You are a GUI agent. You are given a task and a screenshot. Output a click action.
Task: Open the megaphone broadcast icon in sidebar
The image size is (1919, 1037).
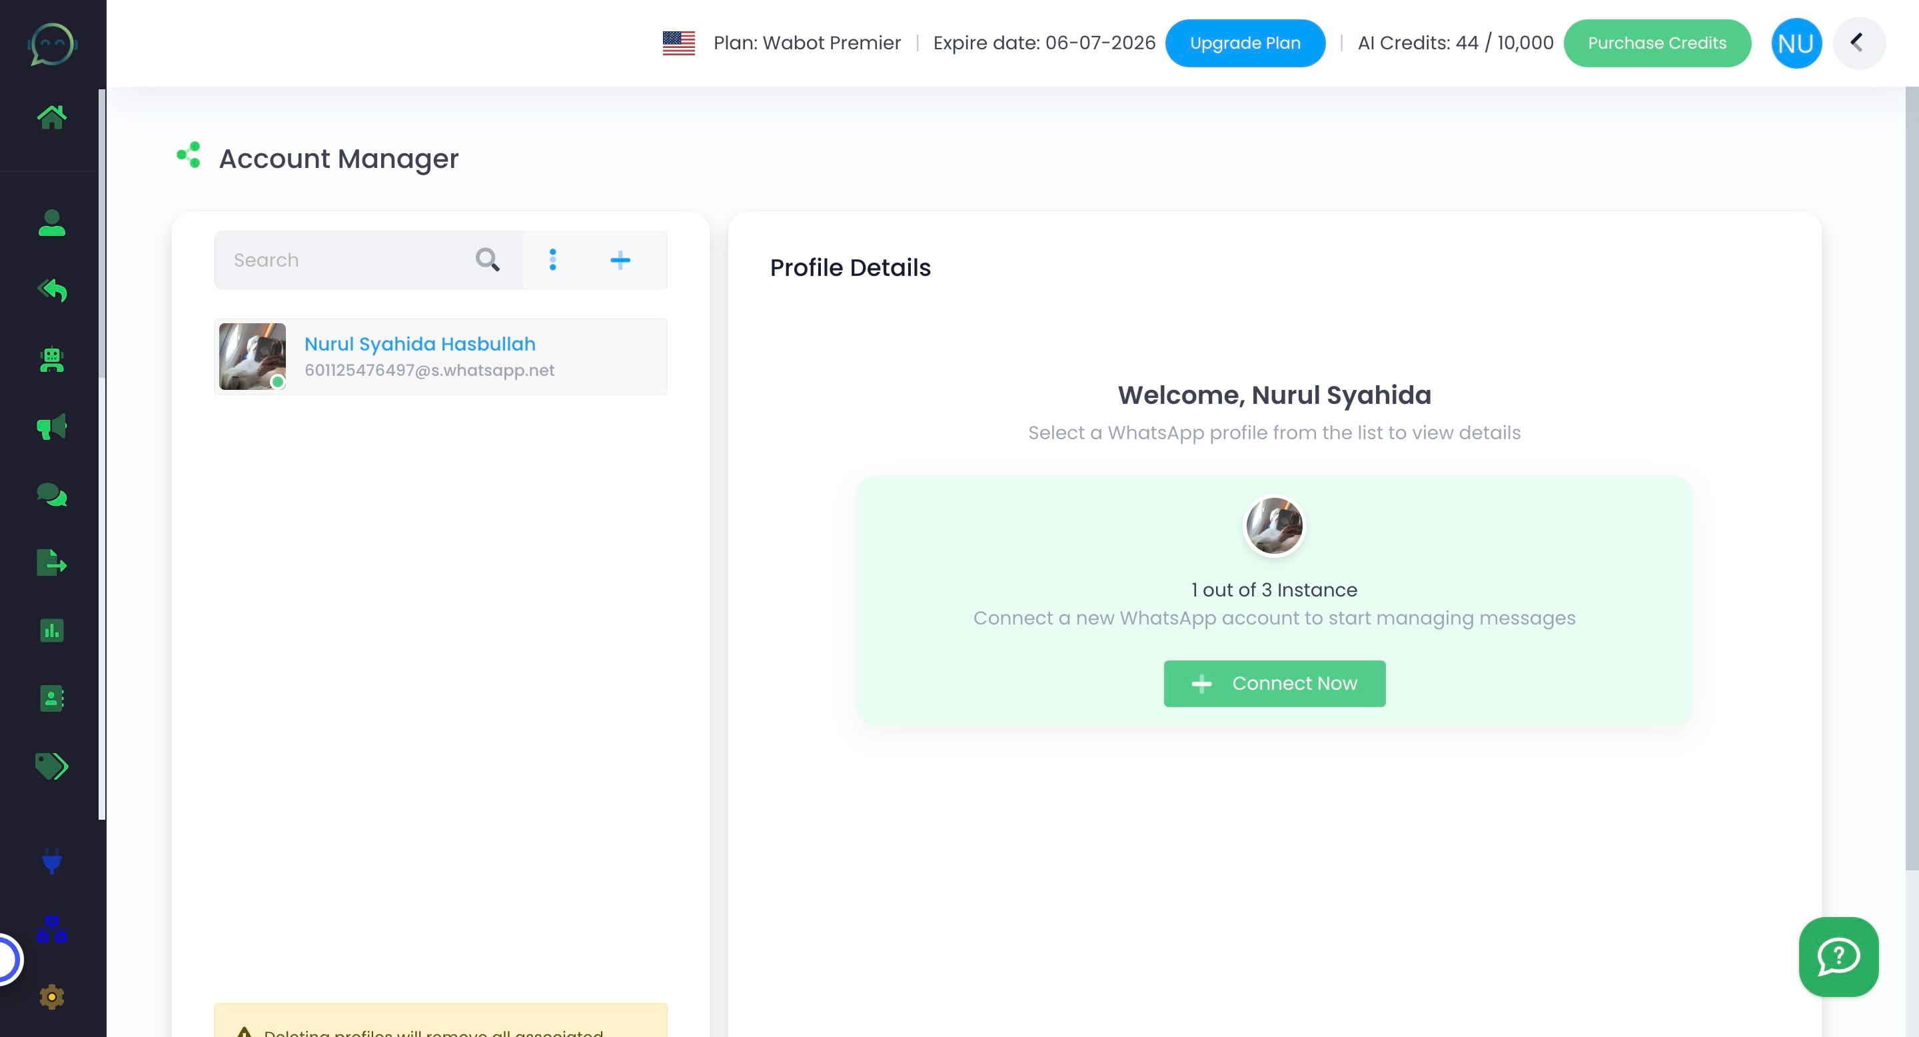click(x=51, y=427)
